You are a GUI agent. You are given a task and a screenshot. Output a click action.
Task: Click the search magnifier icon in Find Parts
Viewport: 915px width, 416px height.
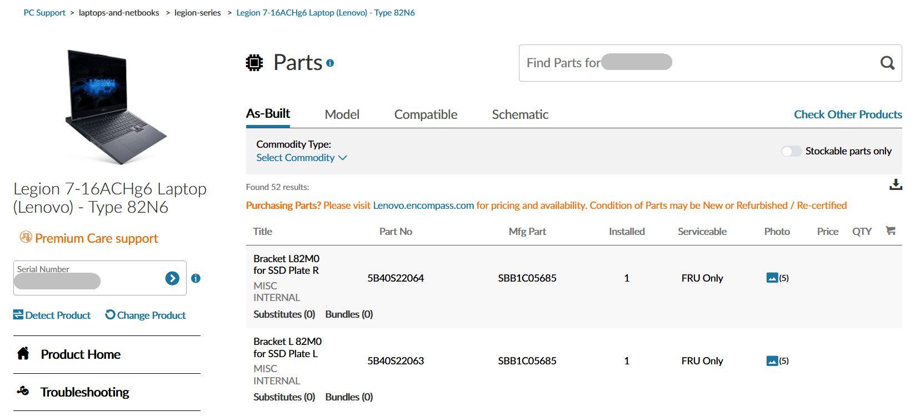887,63
